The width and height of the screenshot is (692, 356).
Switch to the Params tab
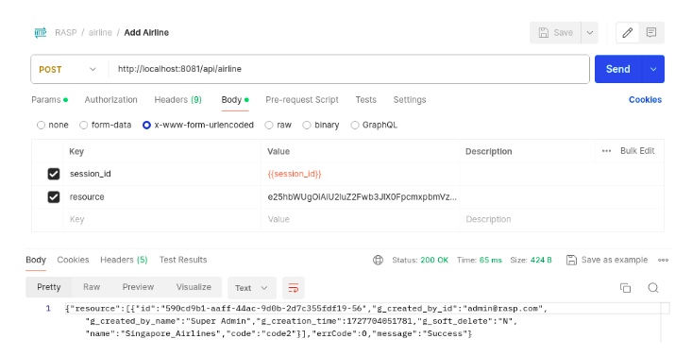tap(49, 100)
